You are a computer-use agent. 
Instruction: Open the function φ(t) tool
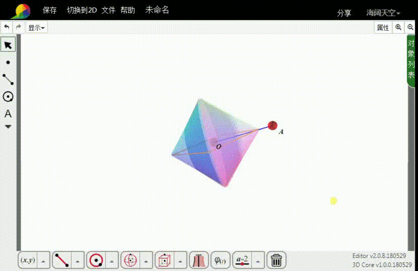(x=220, y=260)
